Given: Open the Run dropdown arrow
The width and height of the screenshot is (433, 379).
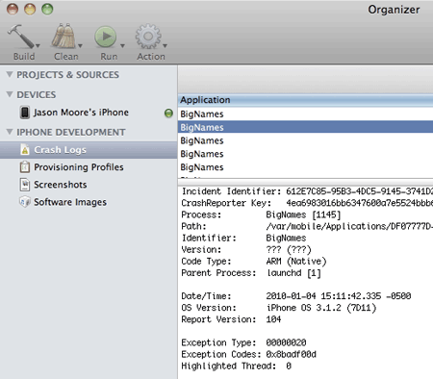Looking at the screenshot, I should click(122, 46).
